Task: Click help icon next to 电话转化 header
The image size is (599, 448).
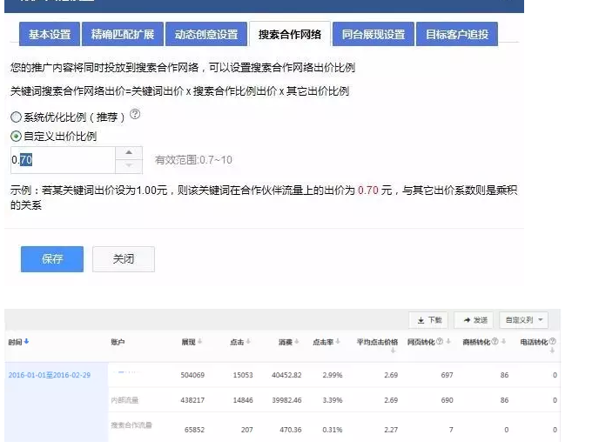Action: (552, 342)
